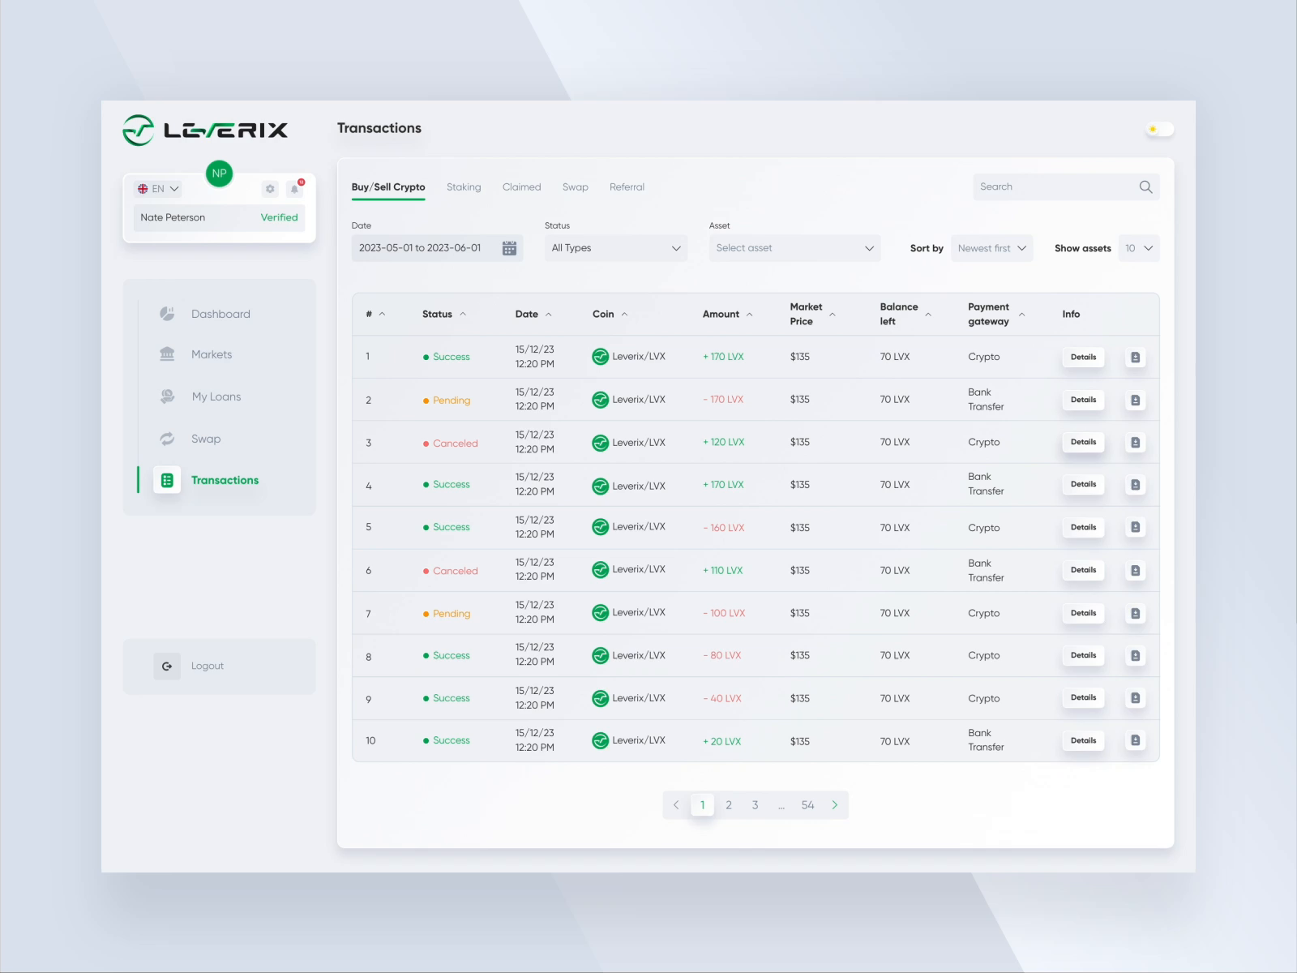The width and height of the screenshot is (1297, 973).
Task: Download receipt for transaction 4
Action: 1136,485
